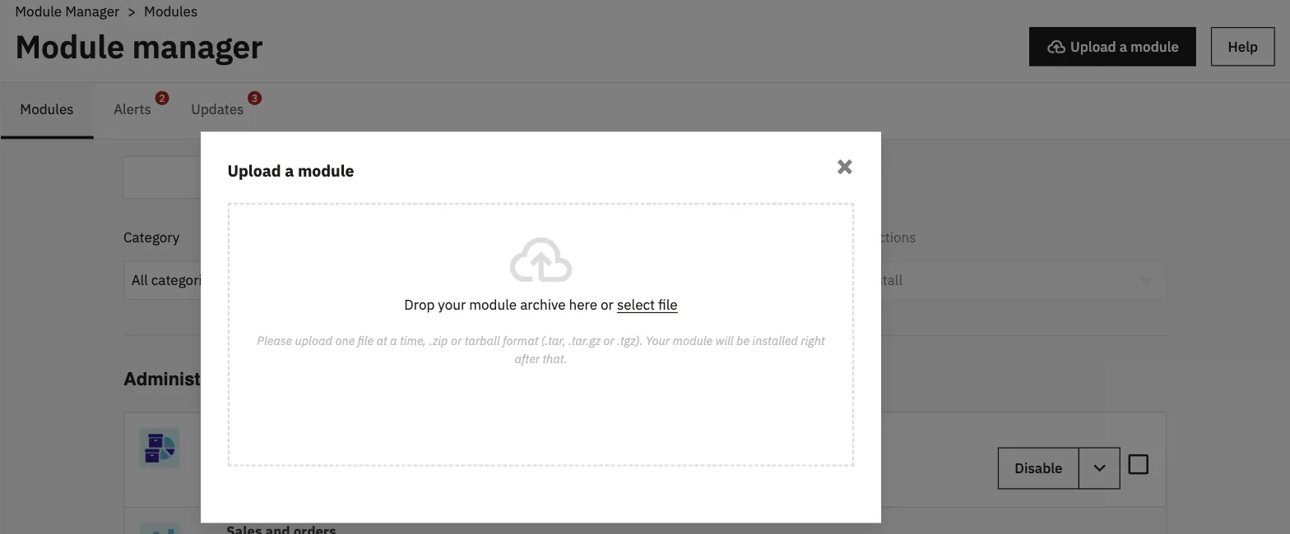This screenshot has height=534, width=1290.
Task: Click the search input field behind dialog
Action: pyautogui.click(x=162, y=177)
